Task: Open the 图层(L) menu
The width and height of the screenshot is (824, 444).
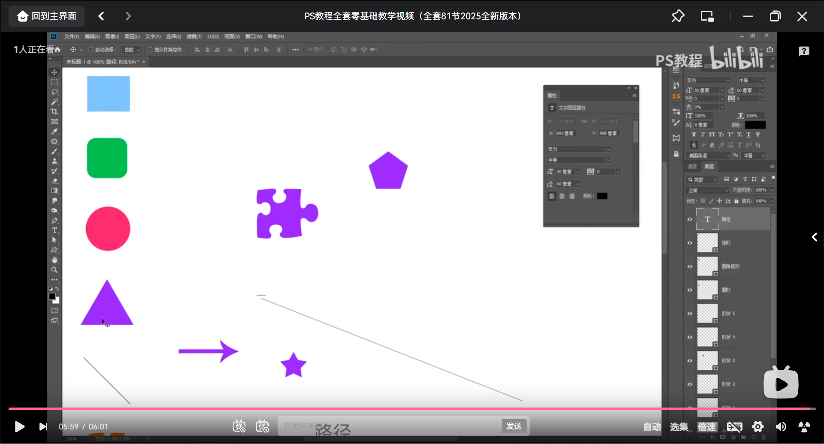Action: pos(132,36)
